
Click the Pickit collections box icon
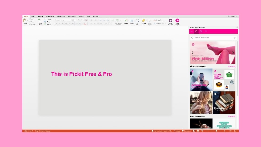click(x=196, y=31)
